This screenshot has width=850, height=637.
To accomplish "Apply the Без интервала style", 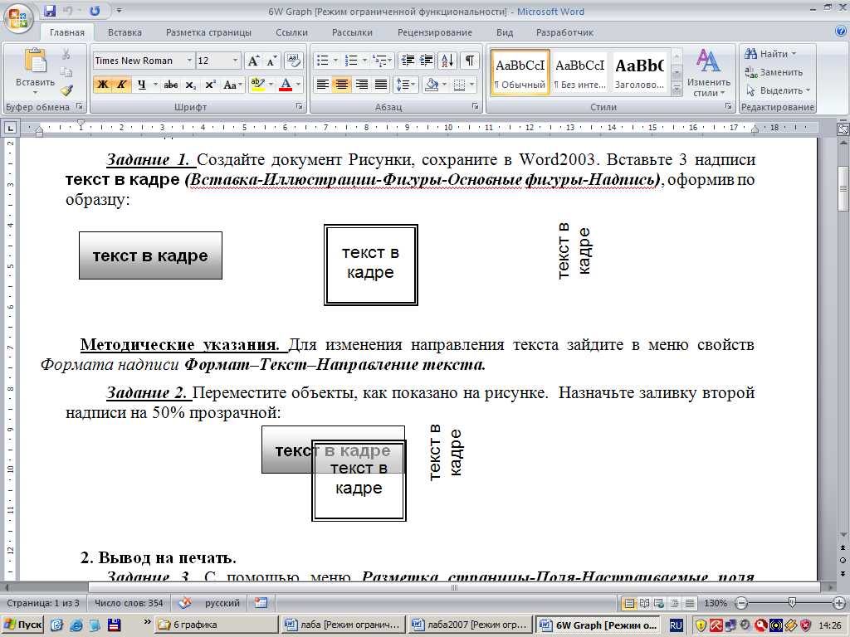I will [580, 73].
